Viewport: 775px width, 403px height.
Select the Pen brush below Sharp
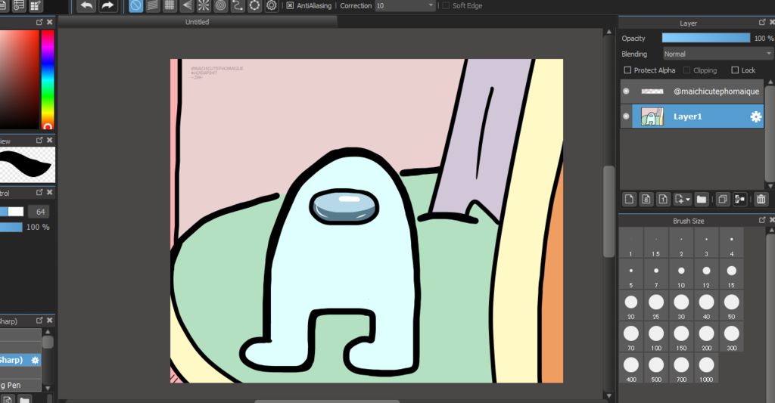(20, 385)
